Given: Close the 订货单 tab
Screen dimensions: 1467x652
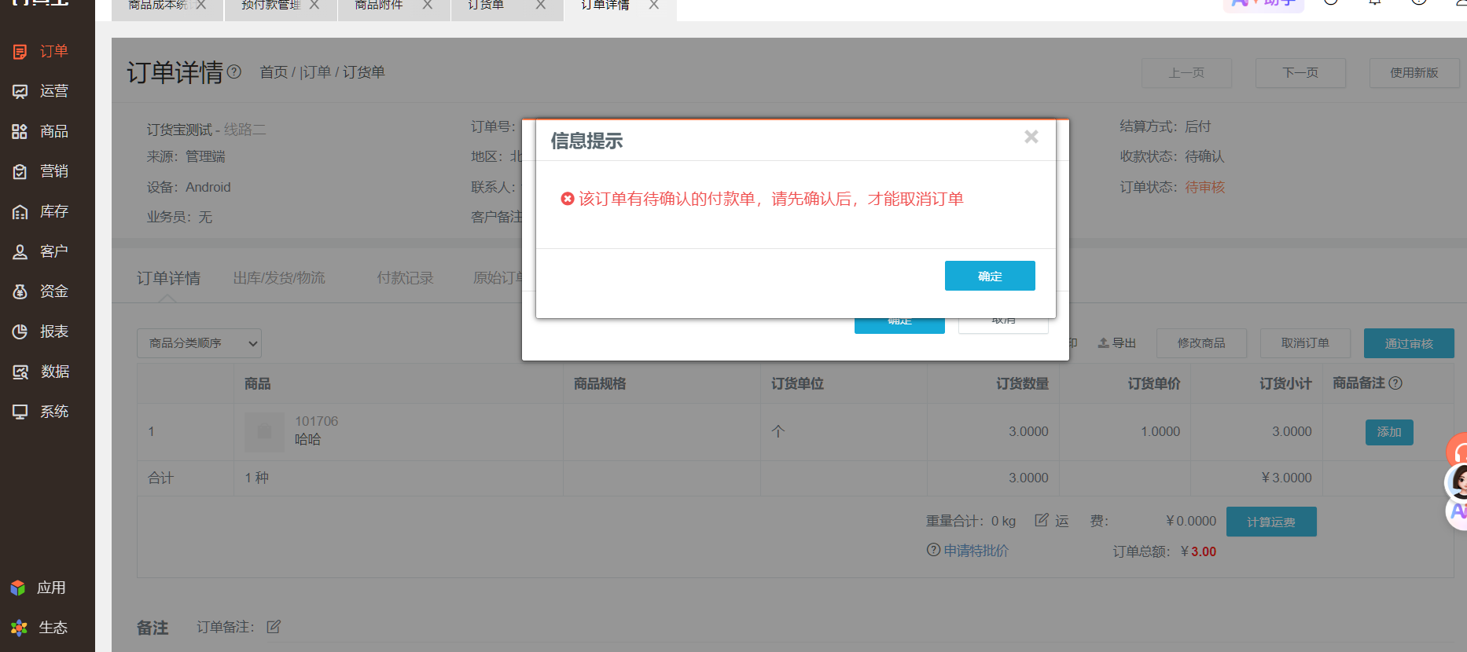Looking at the screenshot, I should click(x=540, y=5).
